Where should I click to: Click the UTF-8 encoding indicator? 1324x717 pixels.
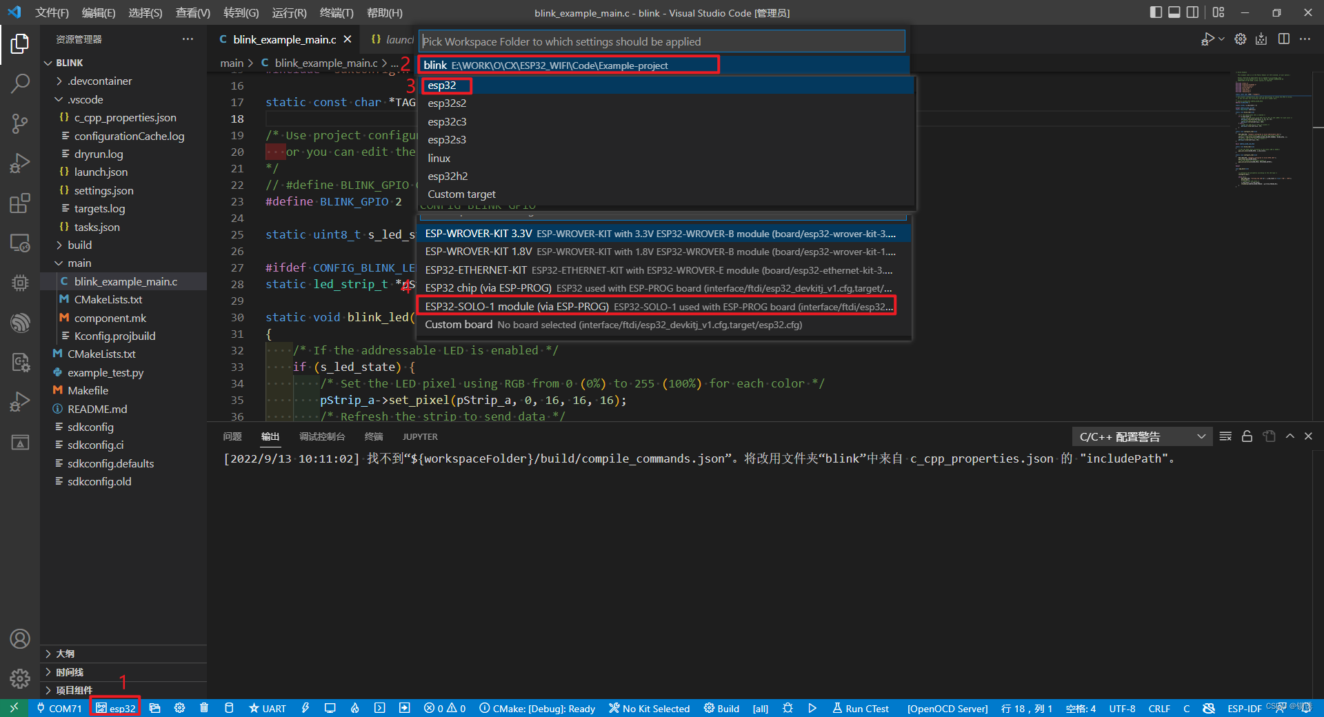tap(1122, 708)
